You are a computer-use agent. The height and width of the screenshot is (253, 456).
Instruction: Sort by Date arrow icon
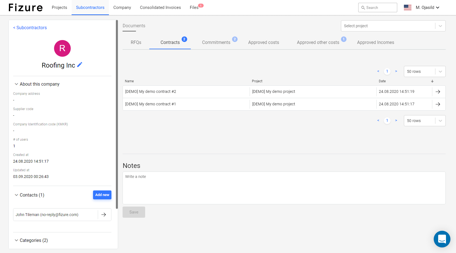coord(432,81)
